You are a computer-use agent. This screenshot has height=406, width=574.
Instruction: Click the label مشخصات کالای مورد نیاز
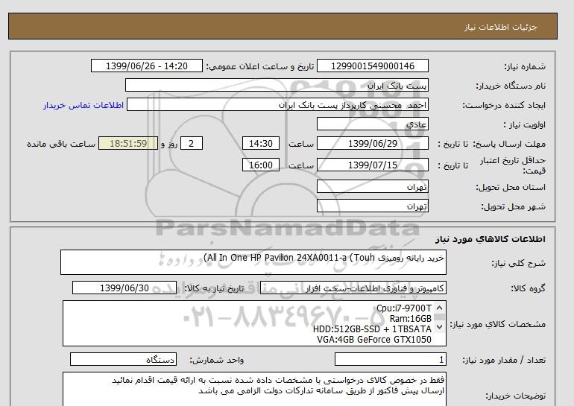coord(498,324)
